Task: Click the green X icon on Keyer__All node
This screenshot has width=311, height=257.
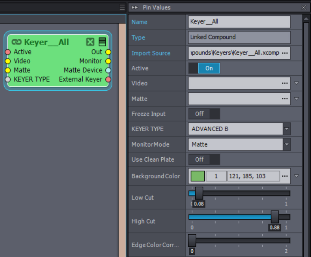Action: tap(90, 42)
